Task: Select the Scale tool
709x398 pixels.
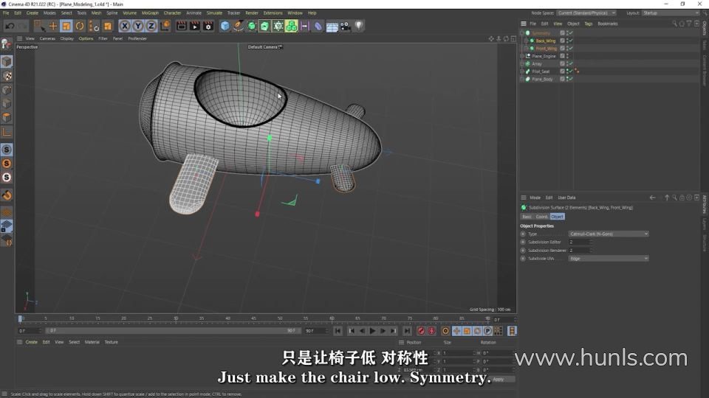Action: 66,26
